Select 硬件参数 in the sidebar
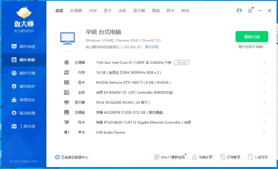Screen dimensions: 278x169 click(x=24, y=60)
